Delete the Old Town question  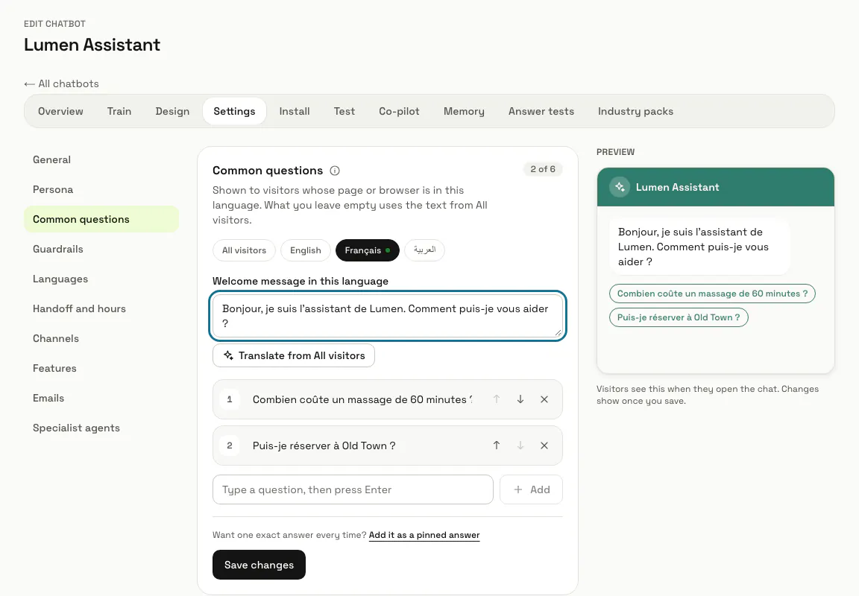pos(544,446)
